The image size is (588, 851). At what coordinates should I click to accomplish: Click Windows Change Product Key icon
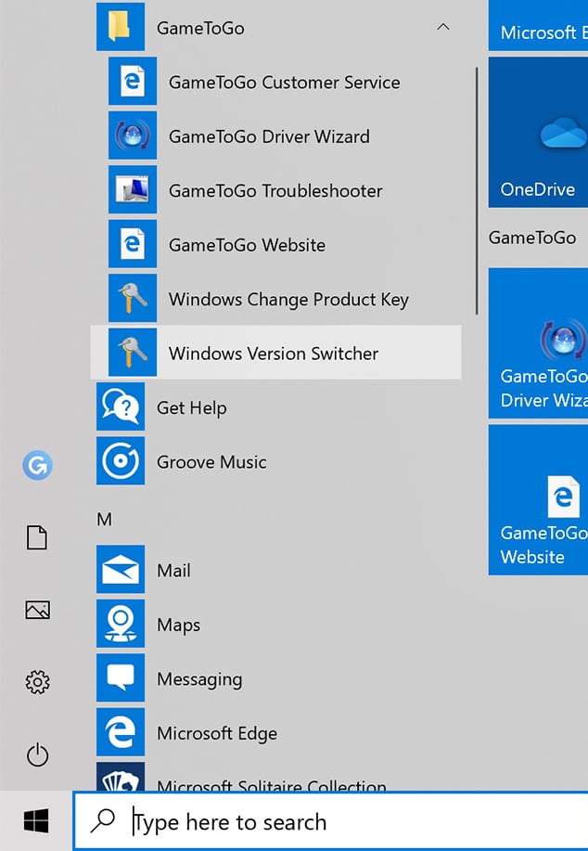[x=133, y=299]
